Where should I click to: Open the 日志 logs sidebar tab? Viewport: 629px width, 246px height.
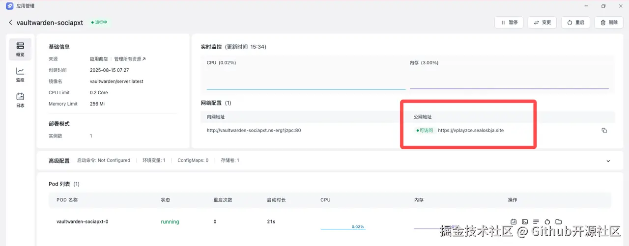(20, 100)
